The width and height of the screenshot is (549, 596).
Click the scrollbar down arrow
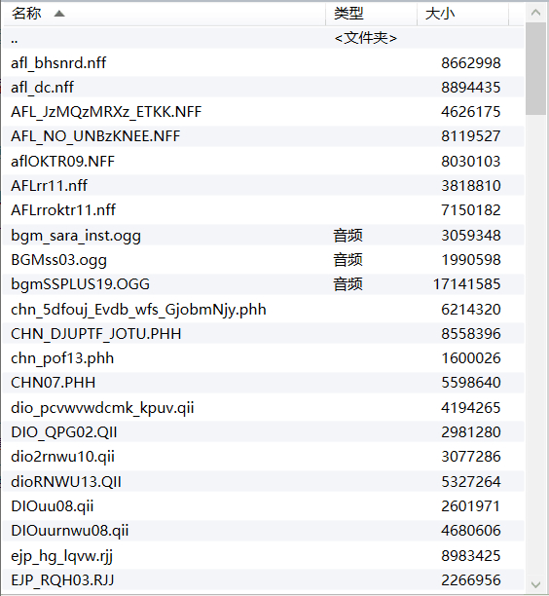[x=535, y=584]
